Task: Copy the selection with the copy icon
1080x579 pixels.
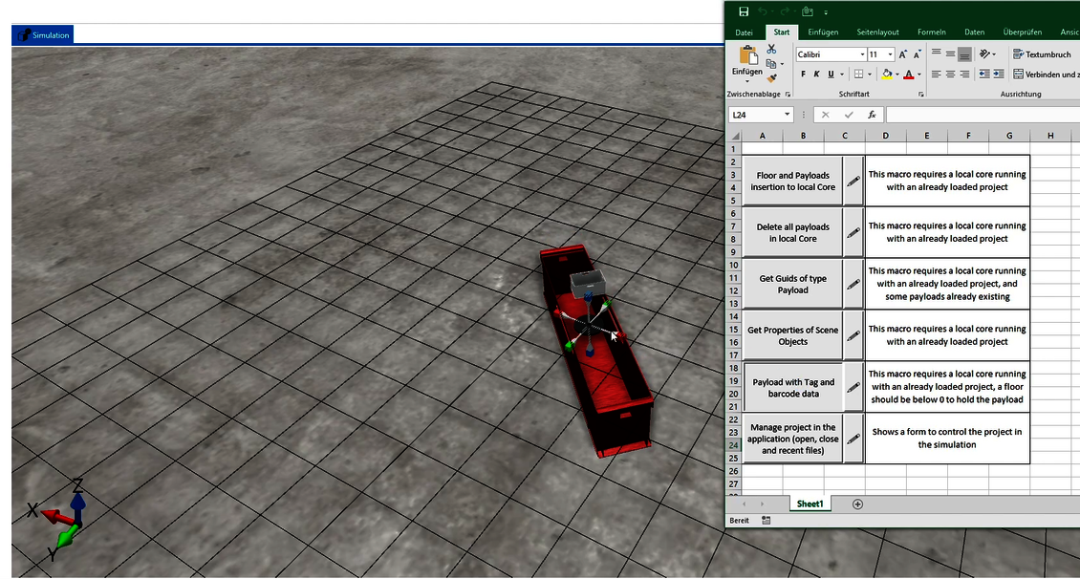Action: tap(771, 63)
